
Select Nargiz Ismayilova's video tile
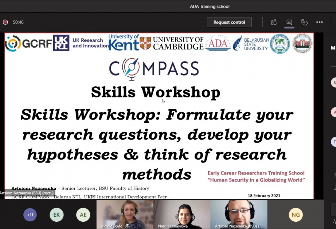182,214
